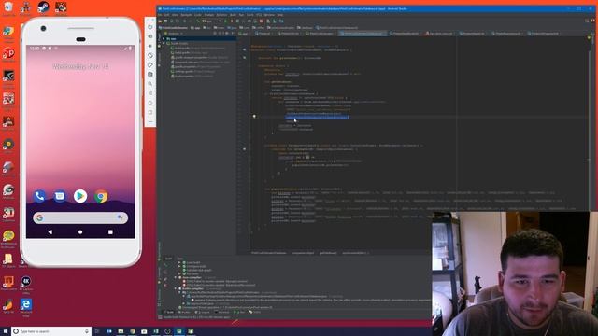The height and width of the screenshot is (336, 598).
Task: Tap the phone's home navigation button
Action: click(80, 232)
